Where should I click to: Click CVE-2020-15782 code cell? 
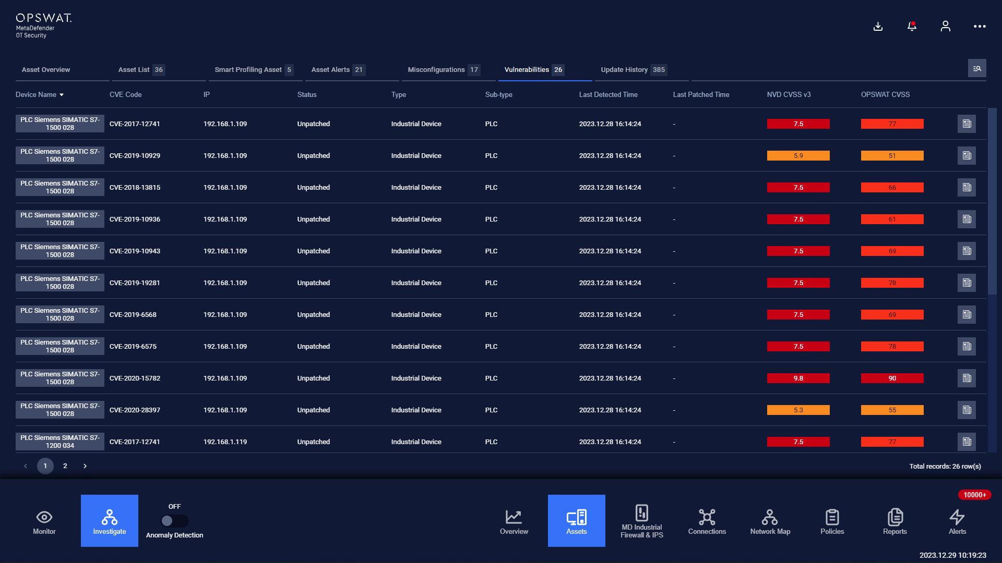135,378
